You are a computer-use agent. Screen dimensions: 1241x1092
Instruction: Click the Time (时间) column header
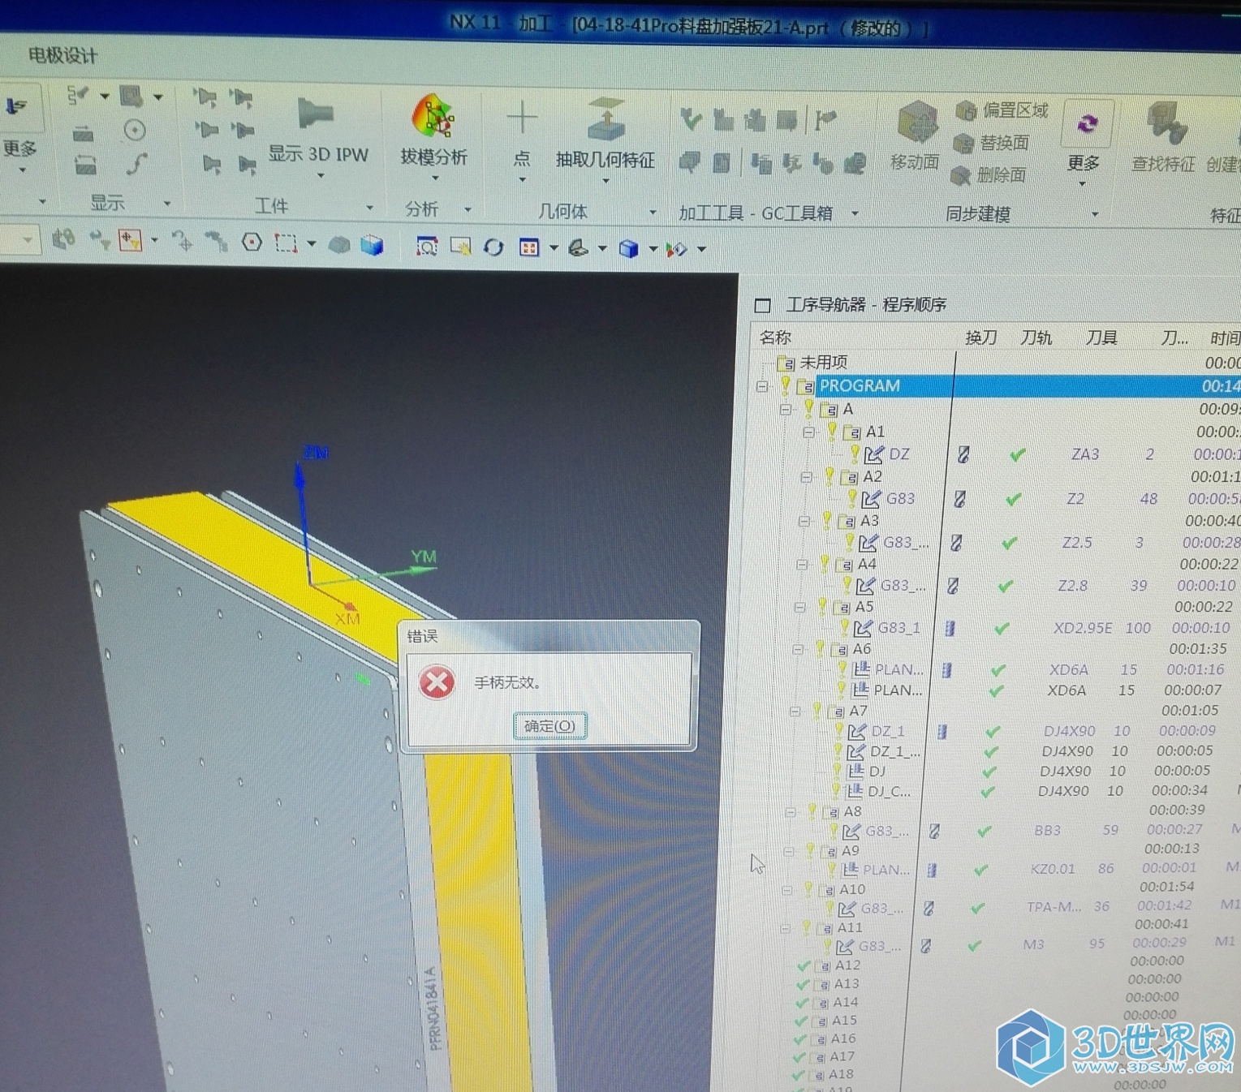(1225, 338)
